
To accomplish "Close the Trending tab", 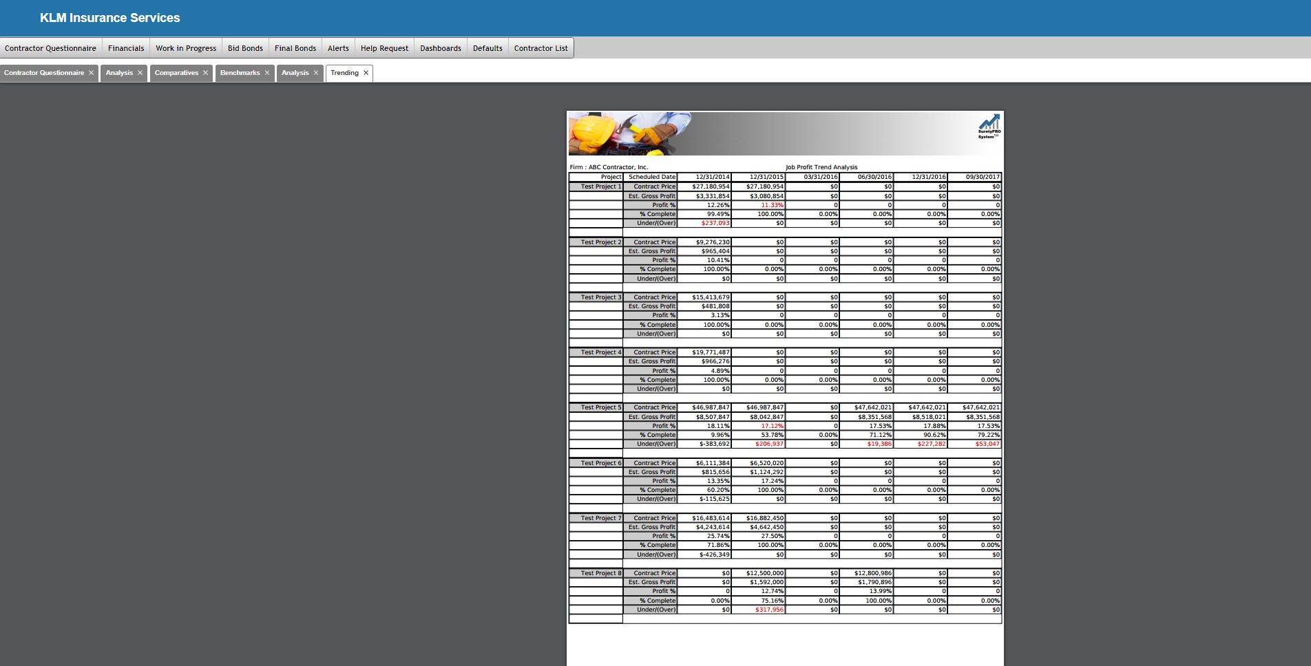I will [x=366, y=73].
